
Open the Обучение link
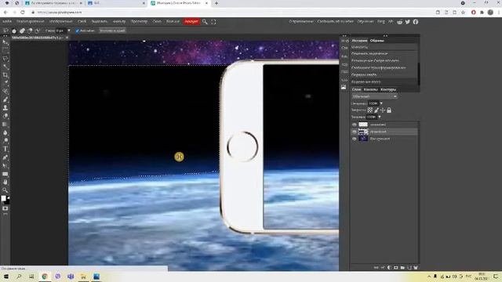pyautogui.click(x=366, y=21)
